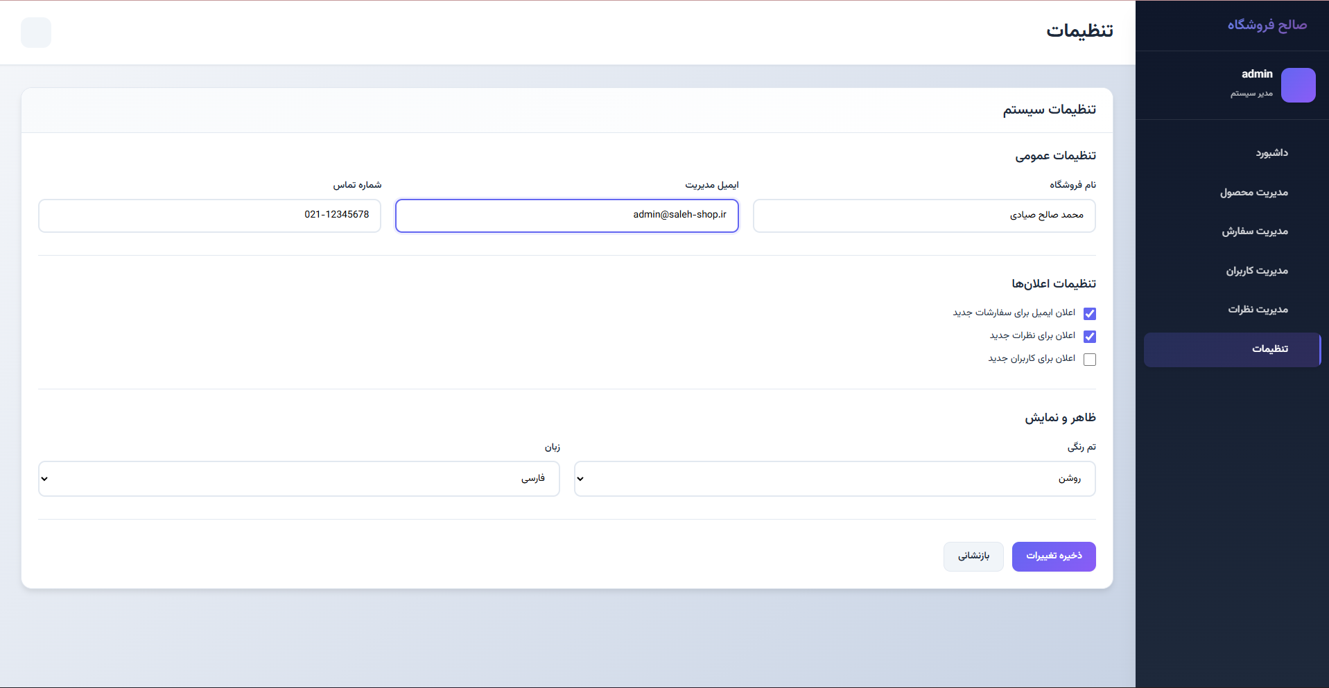Open مدیریت سفارش sidebar item
Image resolution: width=1329 pixels, height=688 pixels.
click(1254, 231)
